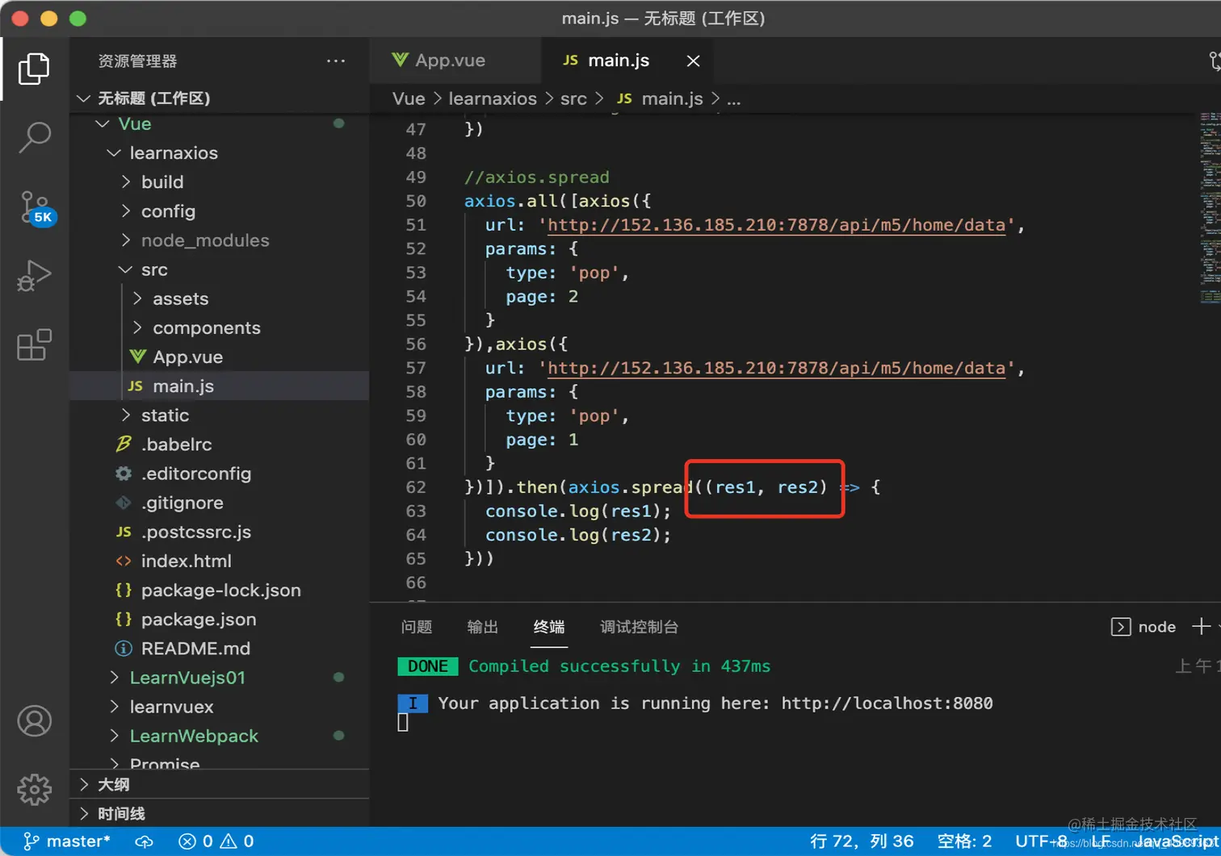Add a new terminal with plus icon

pos(1201,627)
